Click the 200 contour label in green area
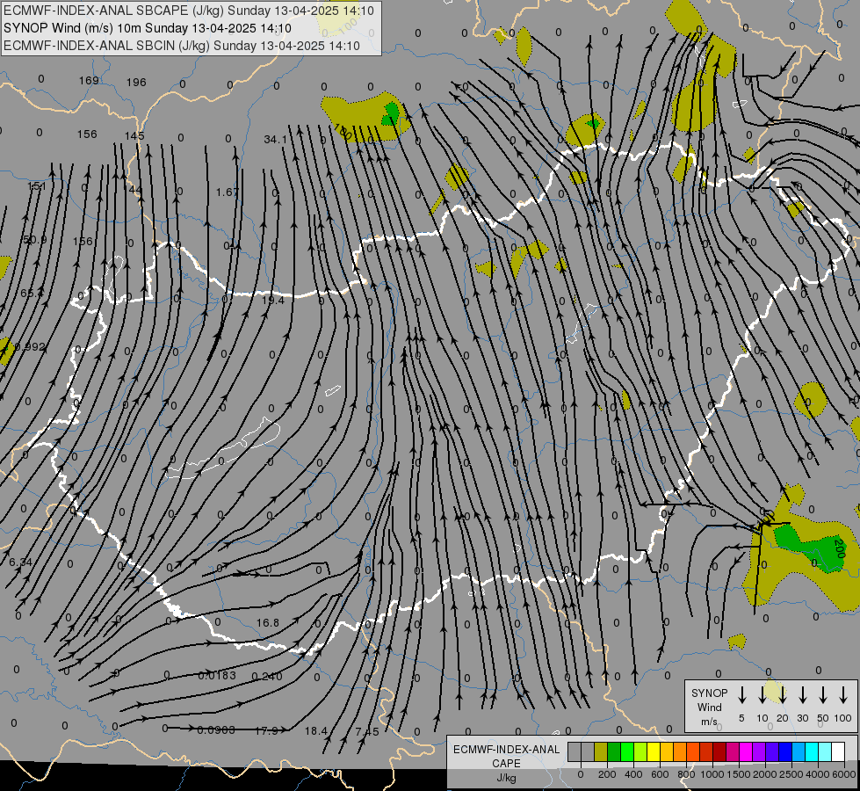860x791 pixels. (x=839, y=549)
